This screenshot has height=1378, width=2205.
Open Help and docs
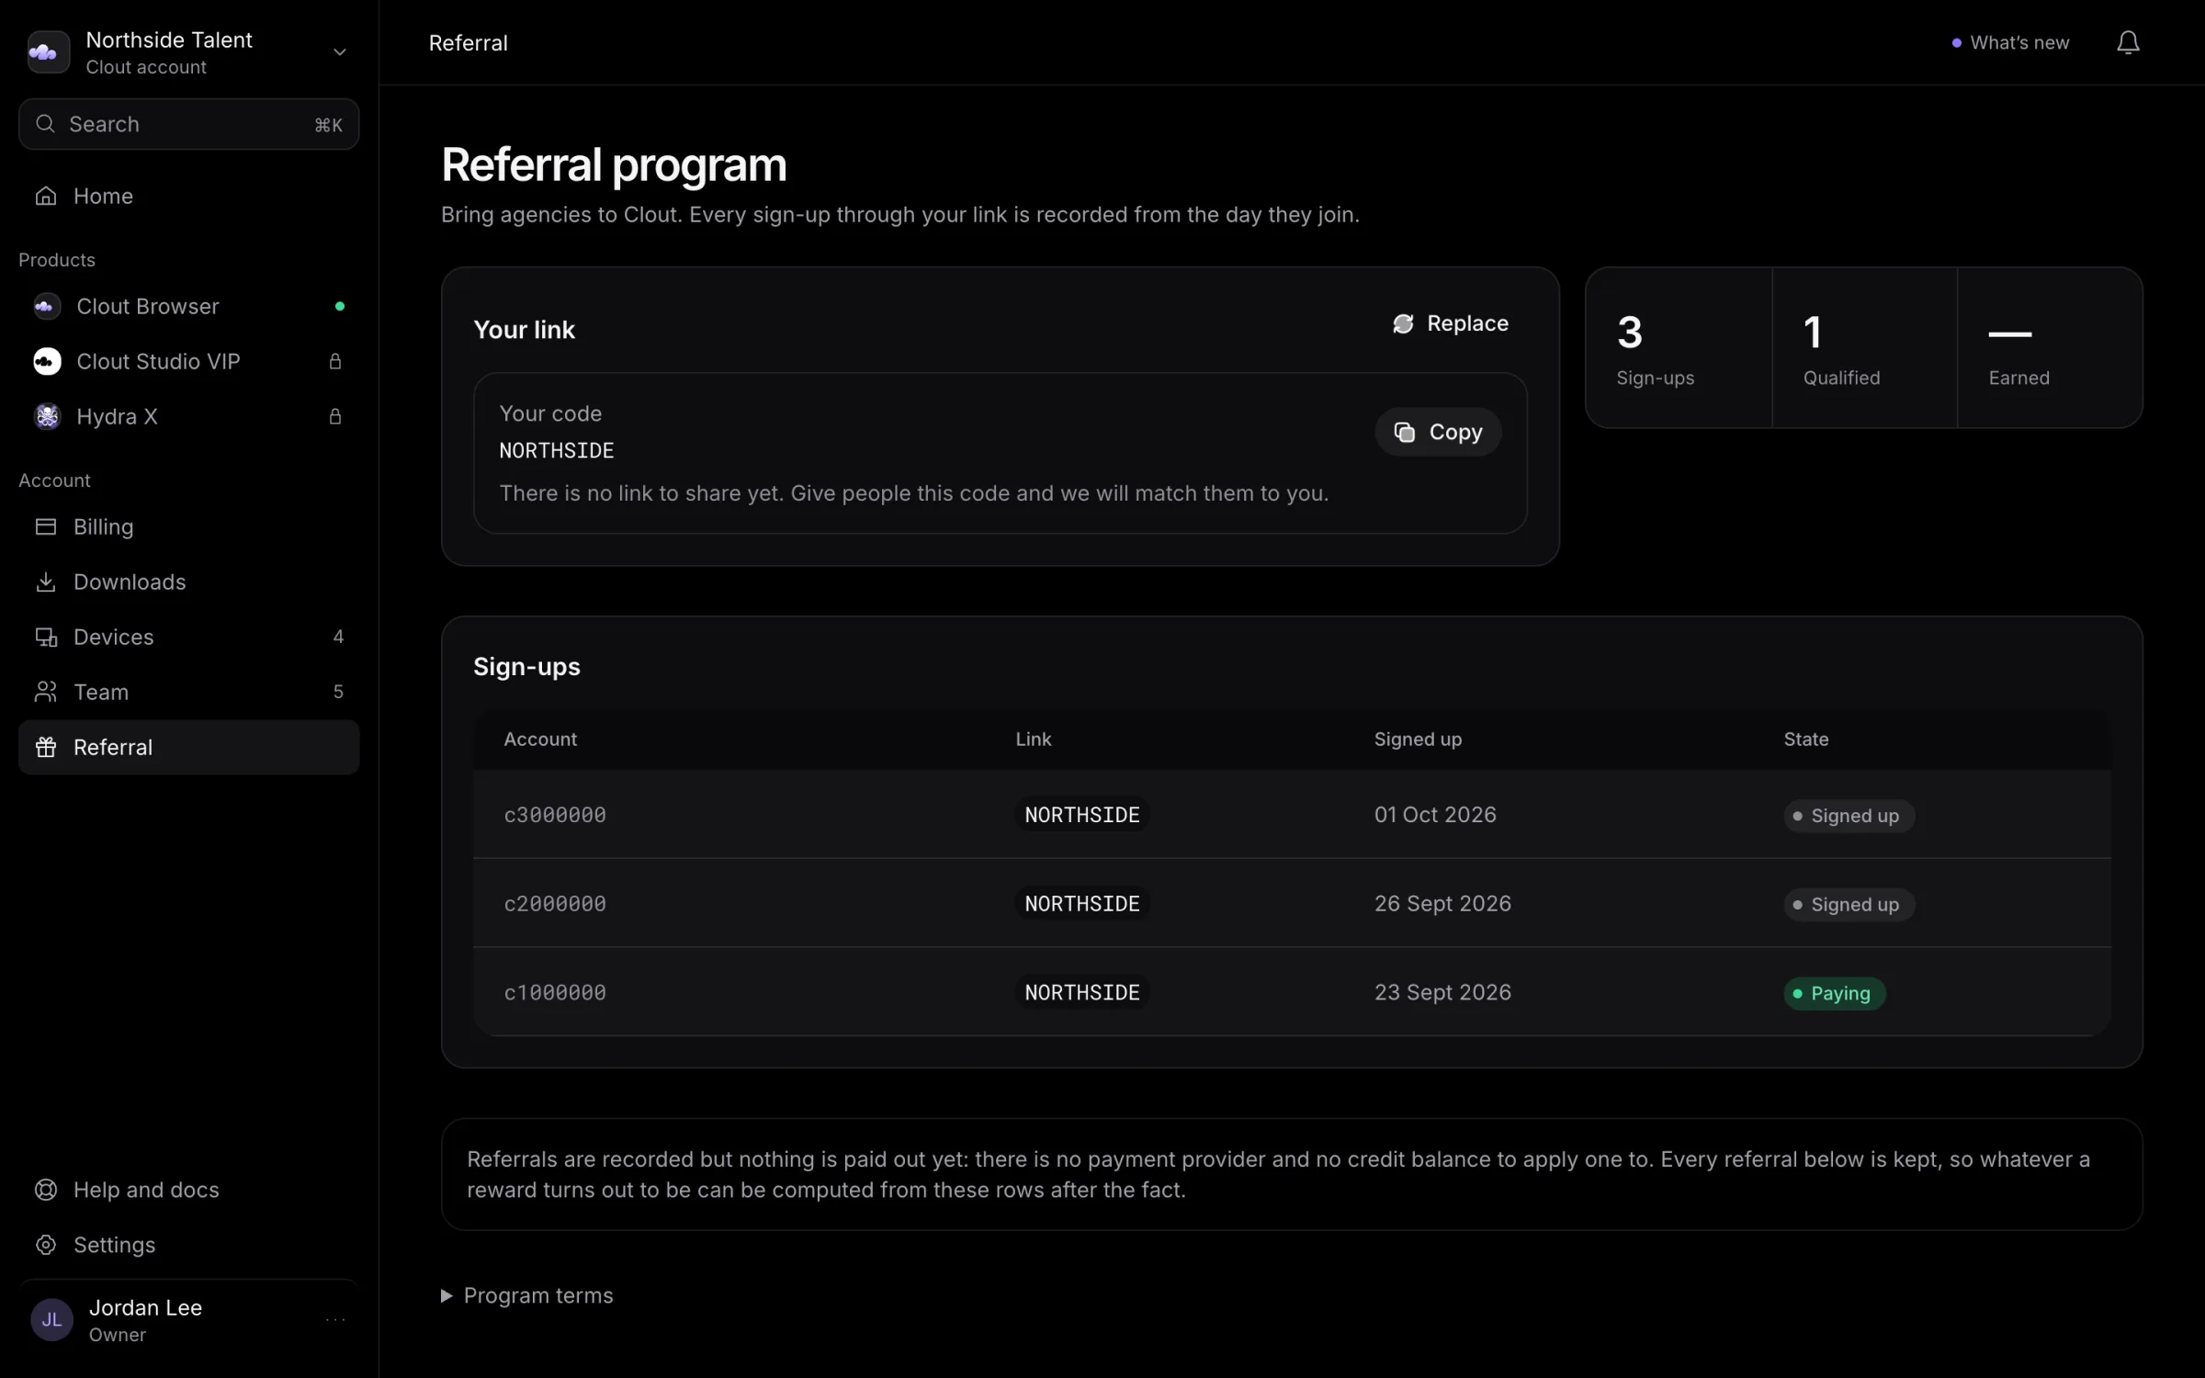188,1190
